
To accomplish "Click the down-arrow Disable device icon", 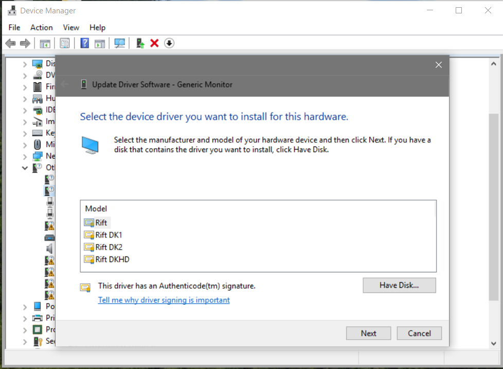I will (x=169, y=44).
